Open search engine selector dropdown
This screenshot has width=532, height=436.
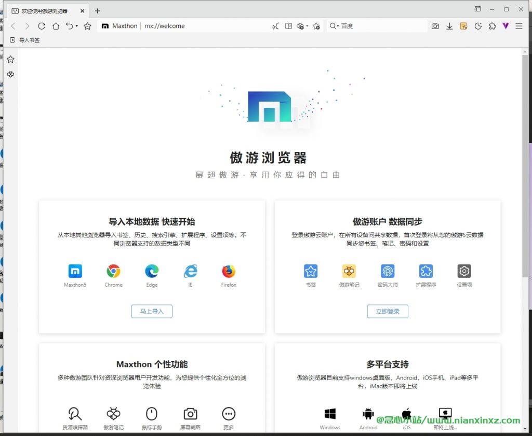pos(334,26)
